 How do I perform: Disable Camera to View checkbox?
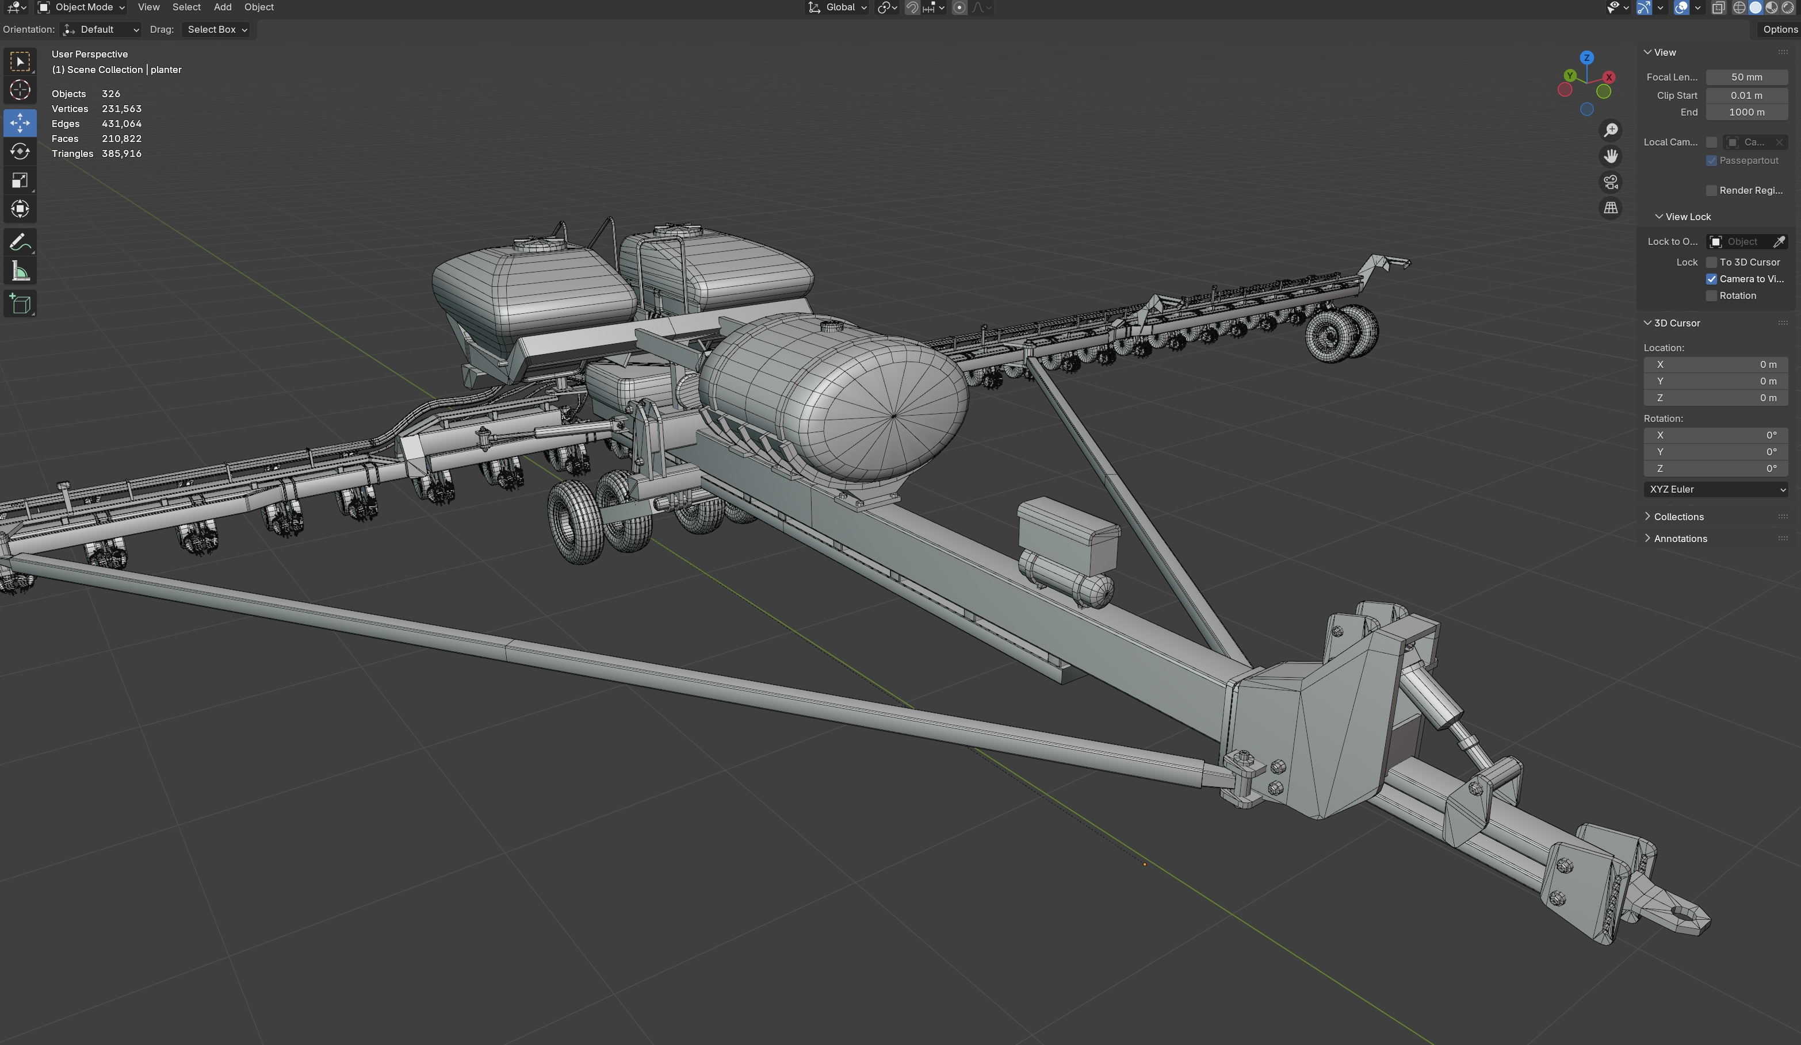pyautogui.click(x=1711, y=279)
